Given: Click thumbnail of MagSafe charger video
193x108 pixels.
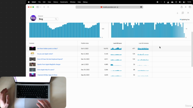Looking at the screenshot, I should (32, 64).
